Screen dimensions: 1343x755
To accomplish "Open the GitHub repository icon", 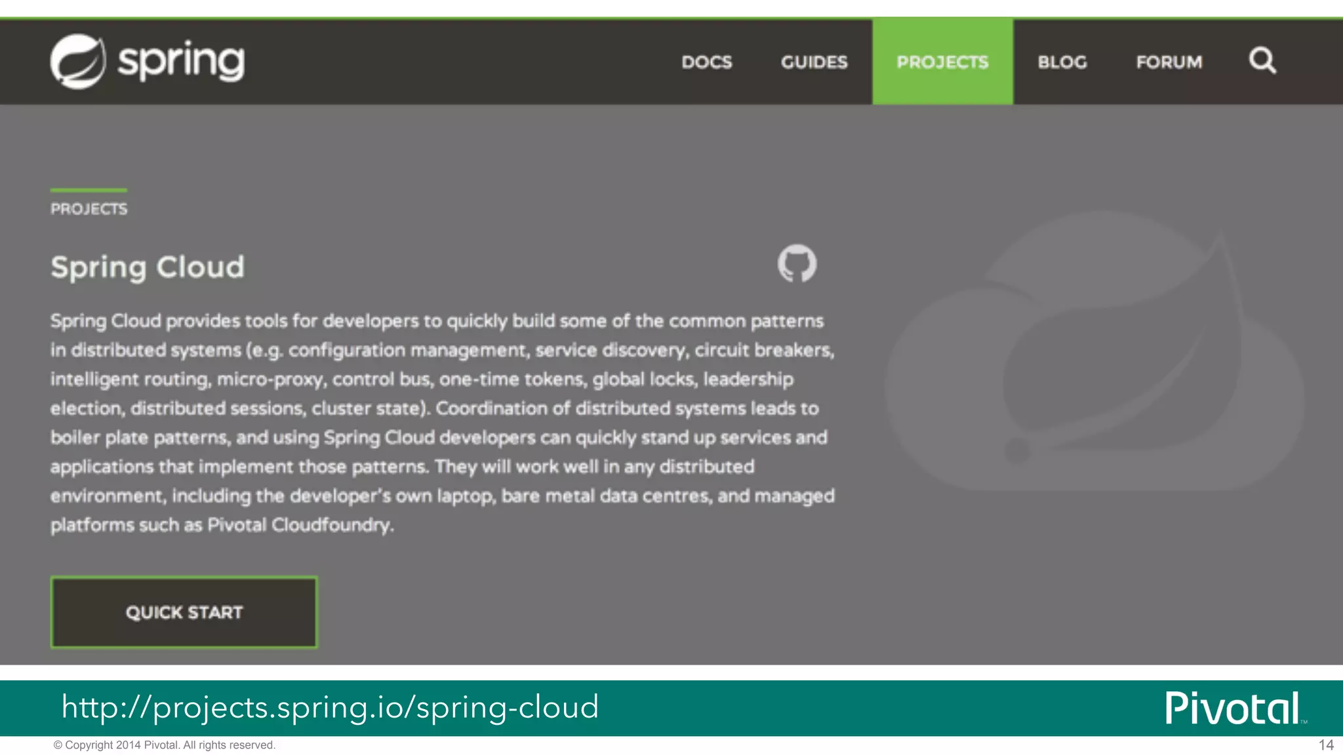I will pyautogui.click(x=797, y=263).
